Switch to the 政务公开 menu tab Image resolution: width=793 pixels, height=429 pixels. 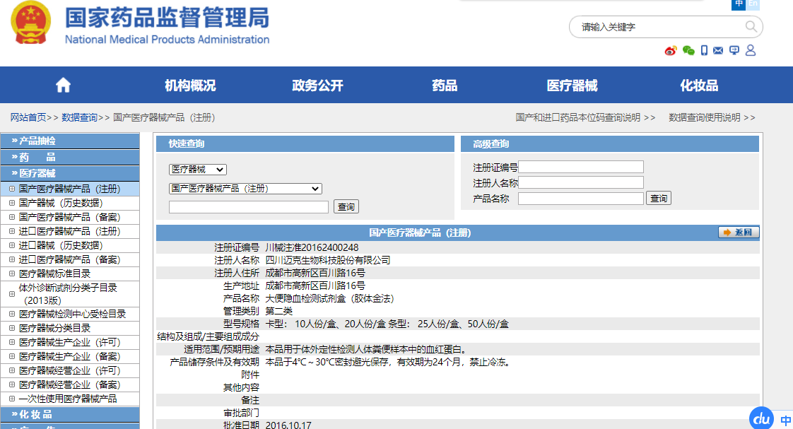317,84
